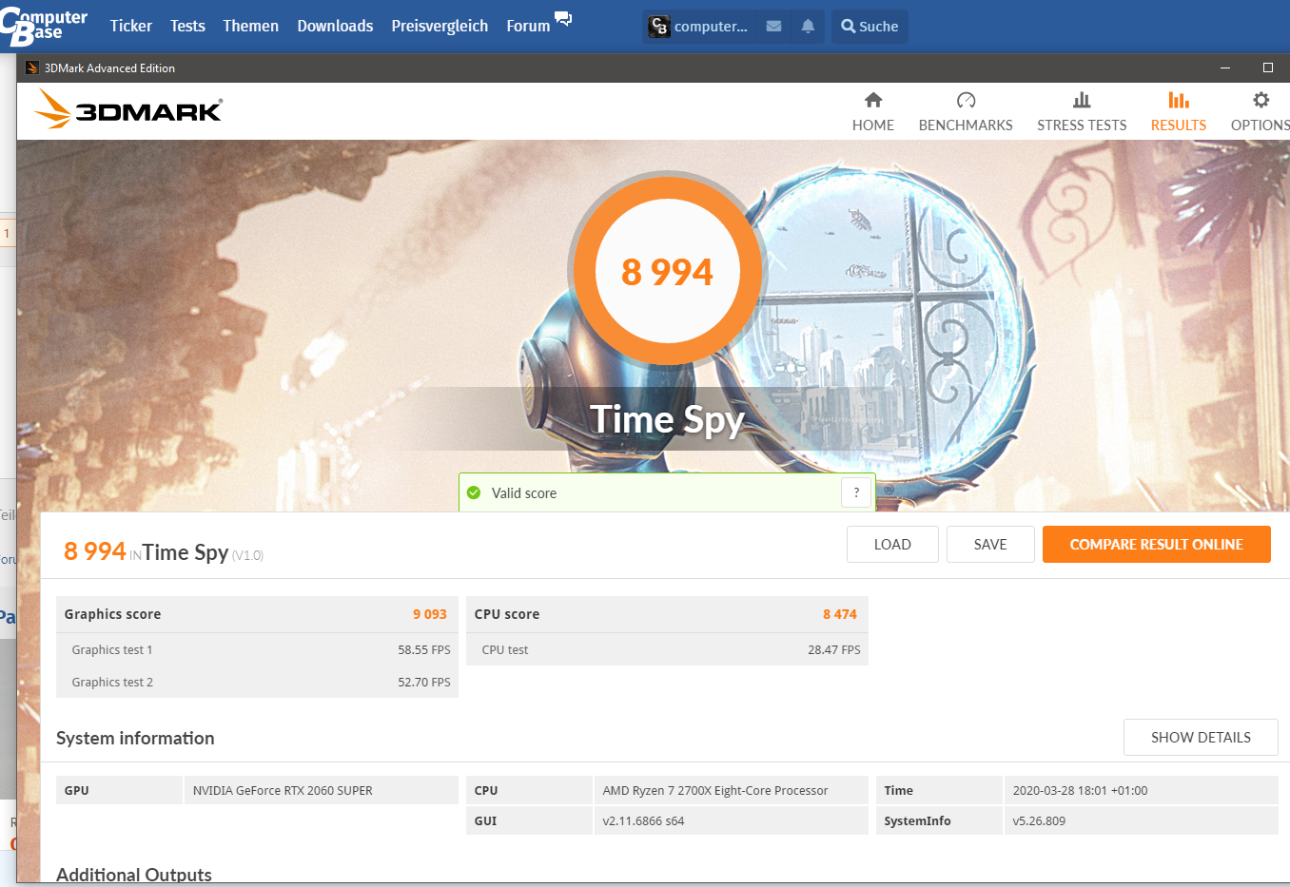
Task: Maximize the 3DMark Advanced Edition window
Action: (1267, 67)
